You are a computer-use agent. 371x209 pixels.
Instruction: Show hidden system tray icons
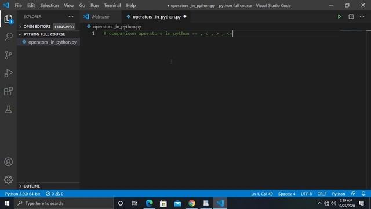319,203
